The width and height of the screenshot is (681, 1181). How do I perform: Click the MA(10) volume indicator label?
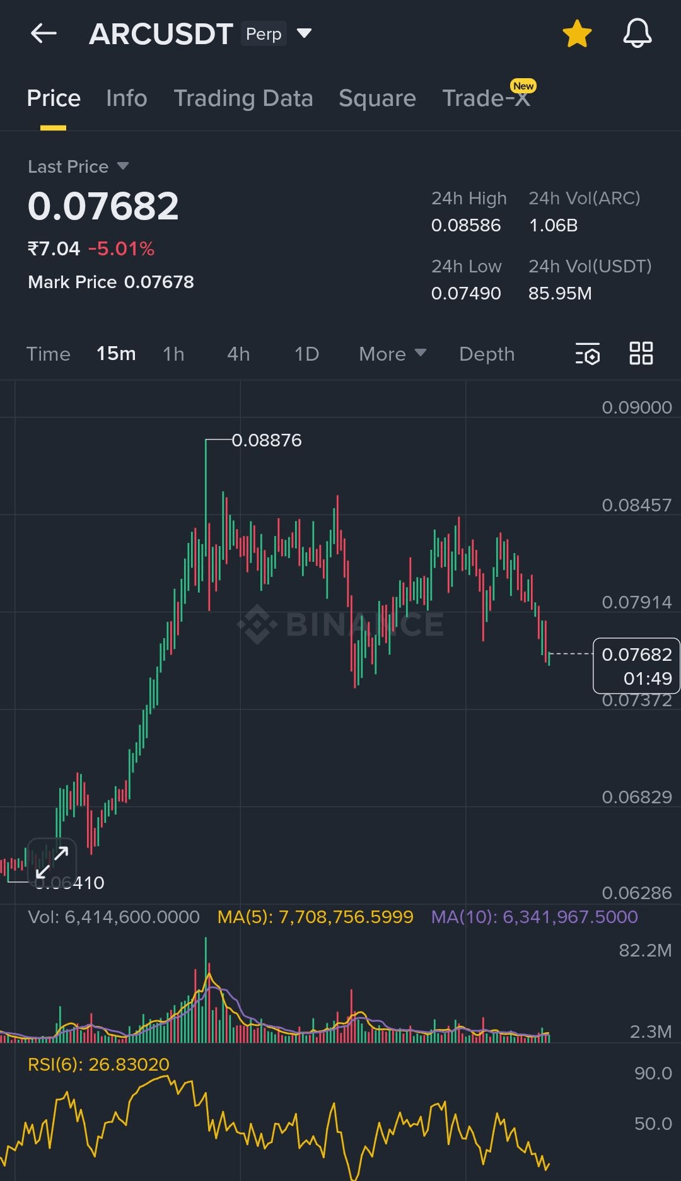pyautogui.click(x=535, y=917)
